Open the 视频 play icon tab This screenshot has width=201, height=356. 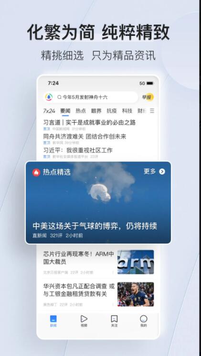point(84,319)
